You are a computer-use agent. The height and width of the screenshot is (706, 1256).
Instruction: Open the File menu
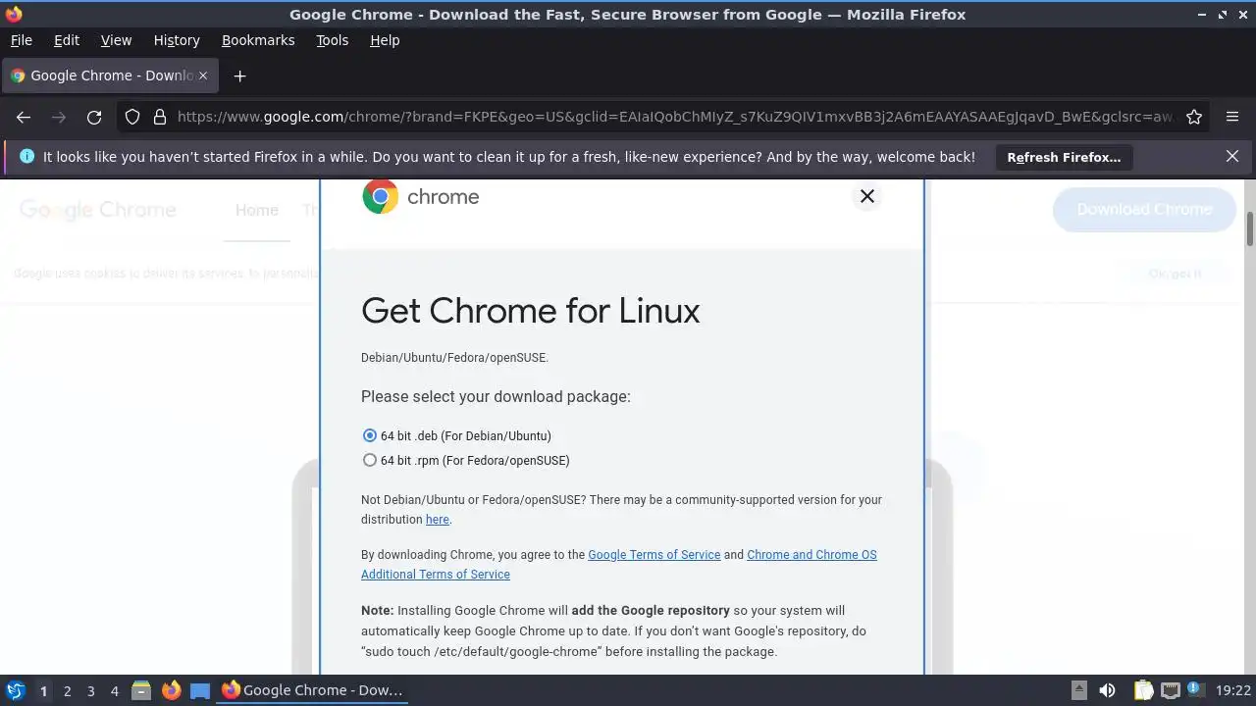pyautogui.click(x=21, y=40)
